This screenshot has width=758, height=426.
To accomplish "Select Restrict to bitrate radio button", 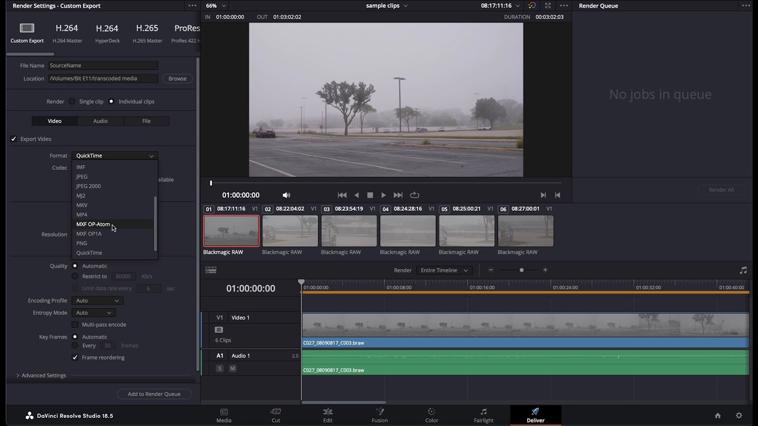I will [x=75, y=276].
